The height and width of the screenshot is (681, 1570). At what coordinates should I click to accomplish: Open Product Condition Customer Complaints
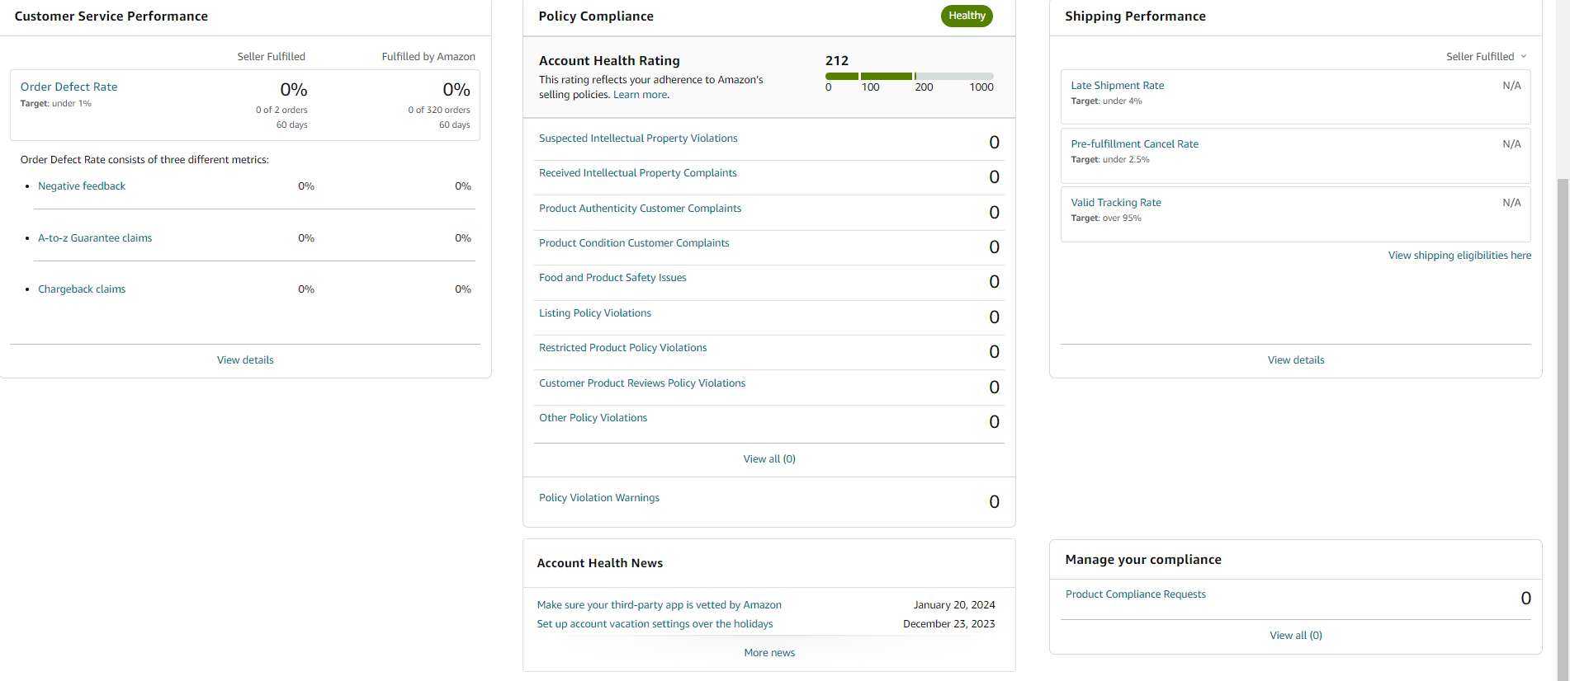(634, 243)
